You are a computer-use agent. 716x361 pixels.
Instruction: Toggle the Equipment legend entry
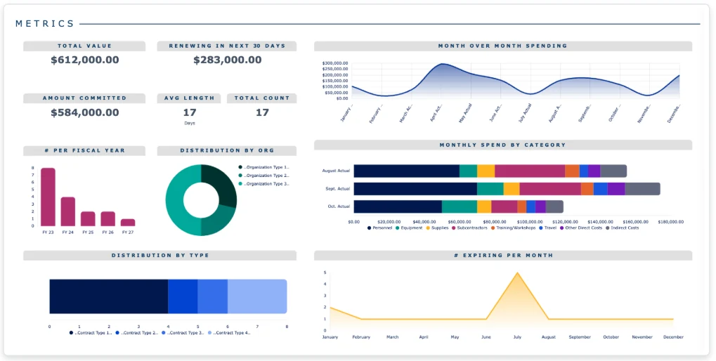409,228
